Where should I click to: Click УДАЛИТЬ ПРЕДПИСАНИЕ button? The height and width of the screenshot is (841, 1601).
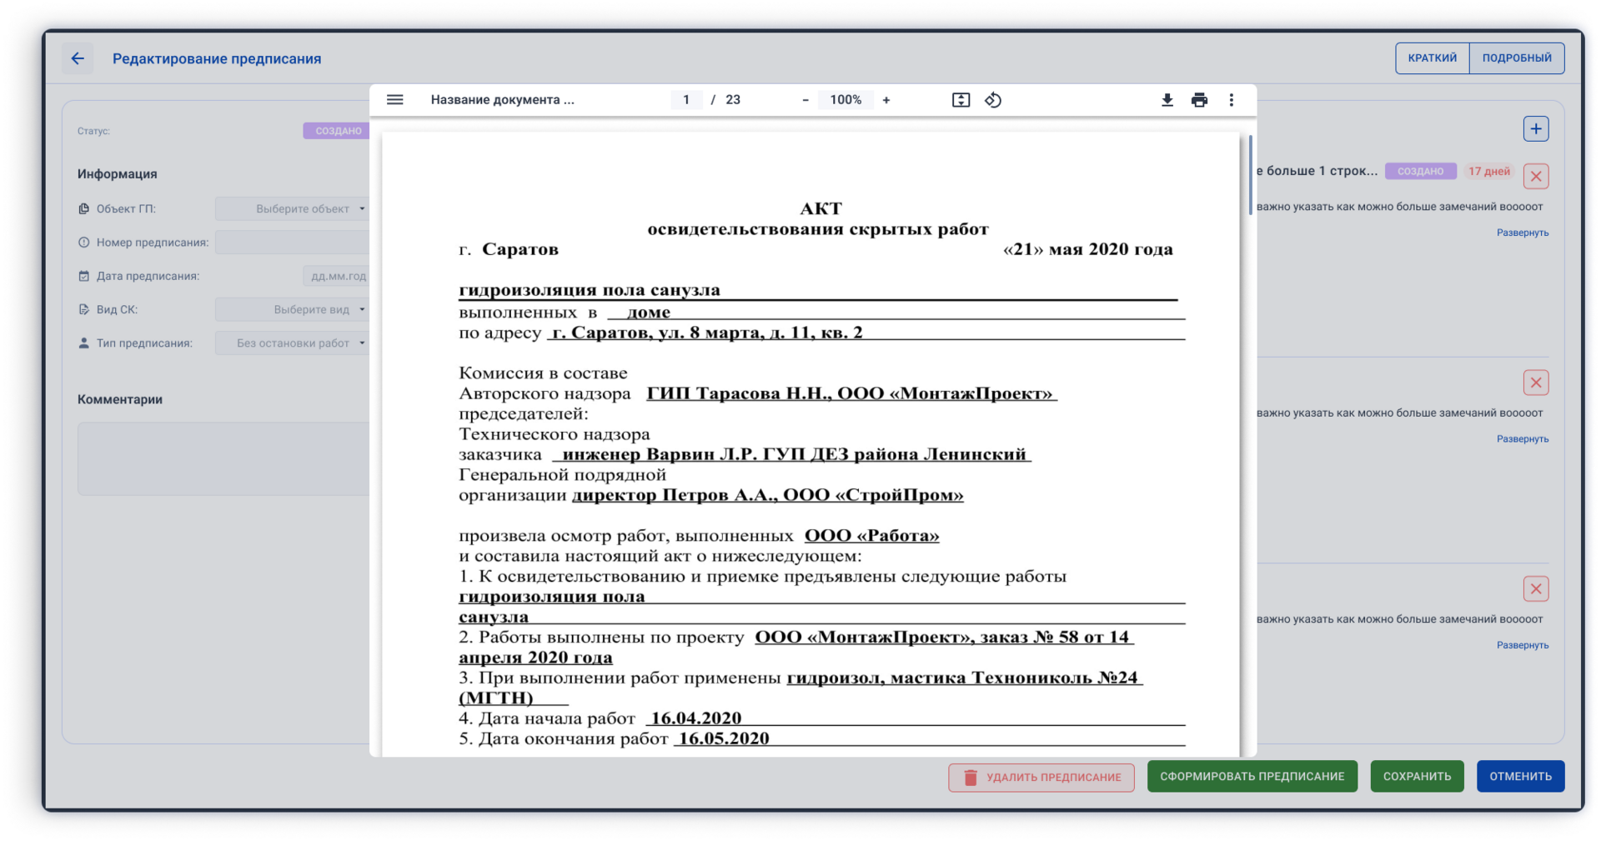[1041, 777]
